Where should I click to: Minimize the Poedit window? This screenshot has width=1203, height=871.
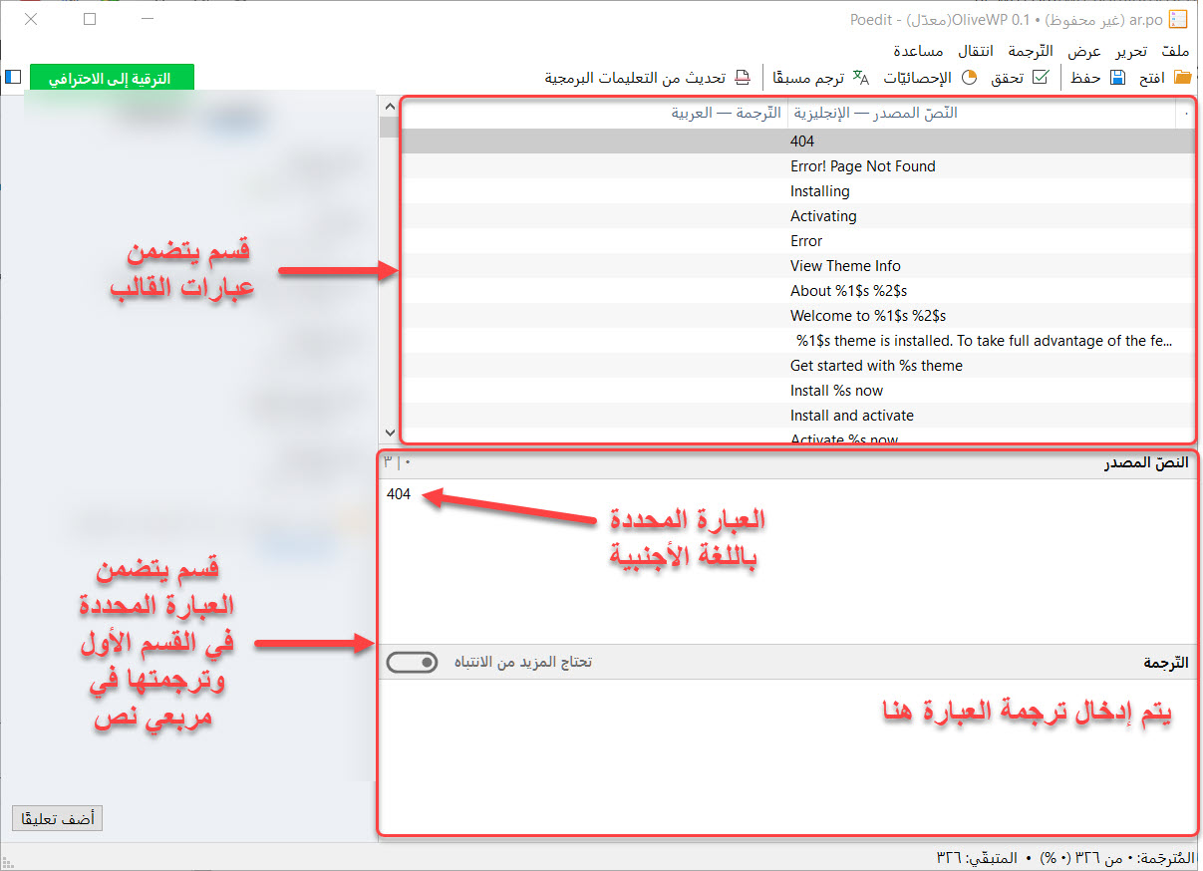click(150, 19)
